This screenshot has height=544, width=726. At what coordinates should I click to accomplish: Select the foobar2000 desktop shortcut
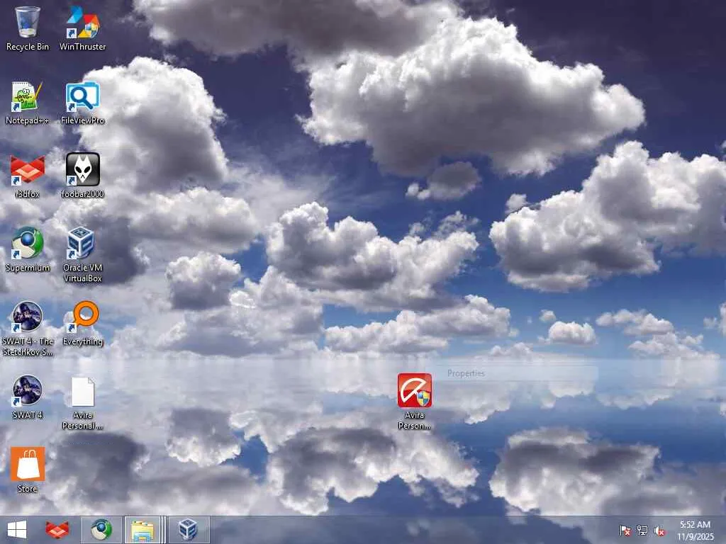82,176
